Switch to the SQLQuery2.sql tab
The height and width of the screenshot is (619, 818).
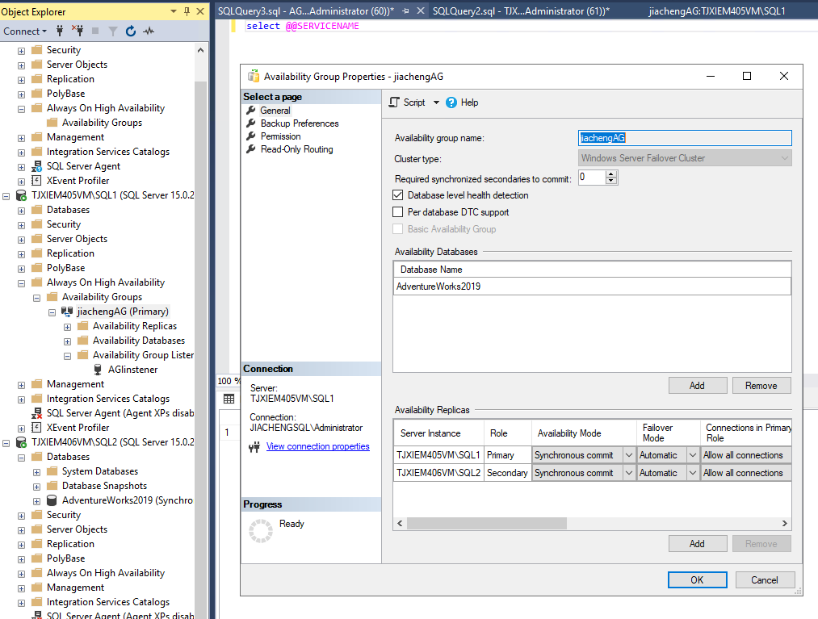tap(520, 11)
